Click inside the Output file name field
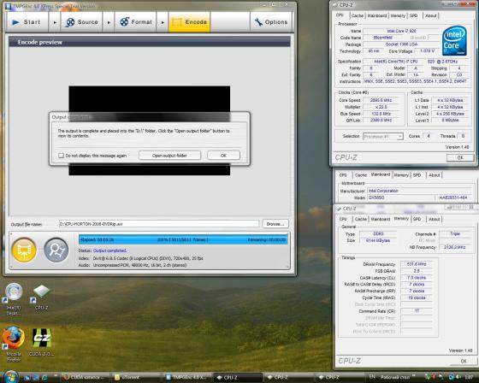 click(x=159, y=224)
